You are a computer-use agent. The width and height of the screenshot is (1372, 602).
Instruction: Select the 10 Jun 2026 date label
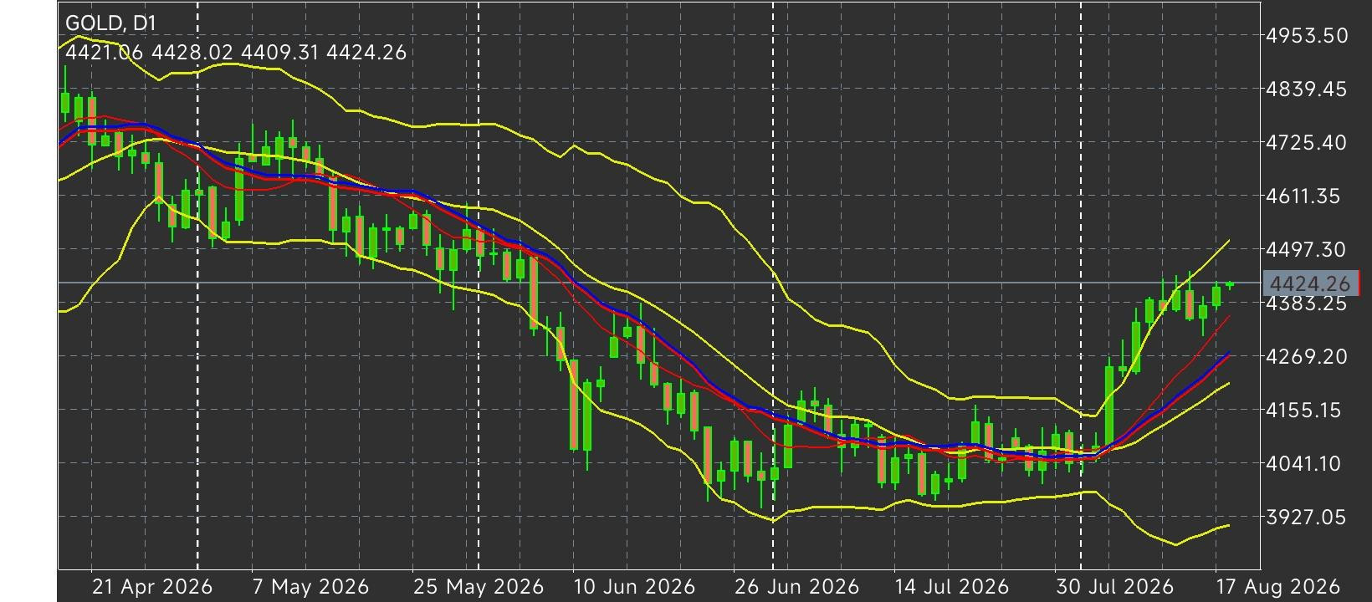pyautogui.click(x=635, y=587)
